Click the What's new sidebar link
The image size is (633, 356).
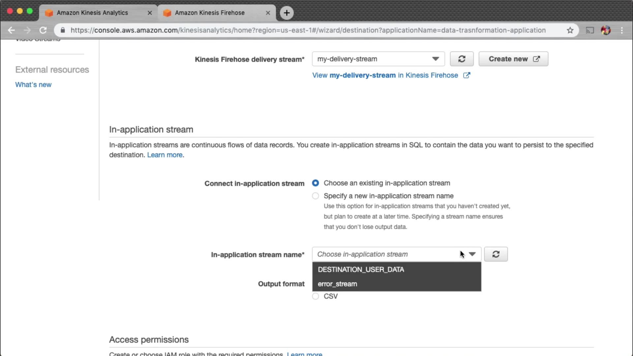[x=33, y=84]
